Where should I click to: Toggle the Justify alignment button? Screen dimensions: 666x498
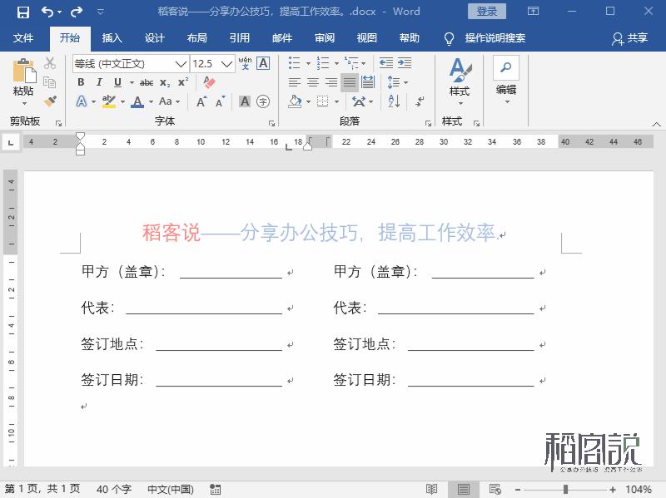350,82
